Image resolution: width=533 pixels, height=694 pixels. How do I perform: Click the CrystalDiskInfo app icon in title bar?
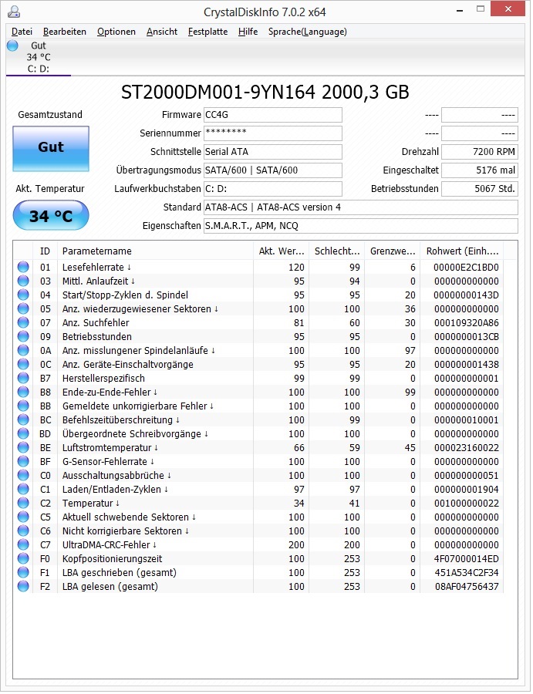(14, 11)
